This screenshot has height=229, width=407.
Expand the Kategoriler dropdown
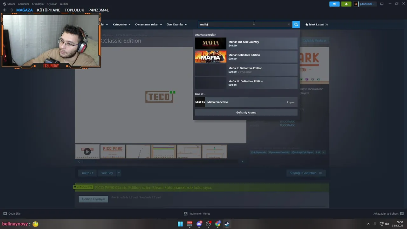pos(121,24)
